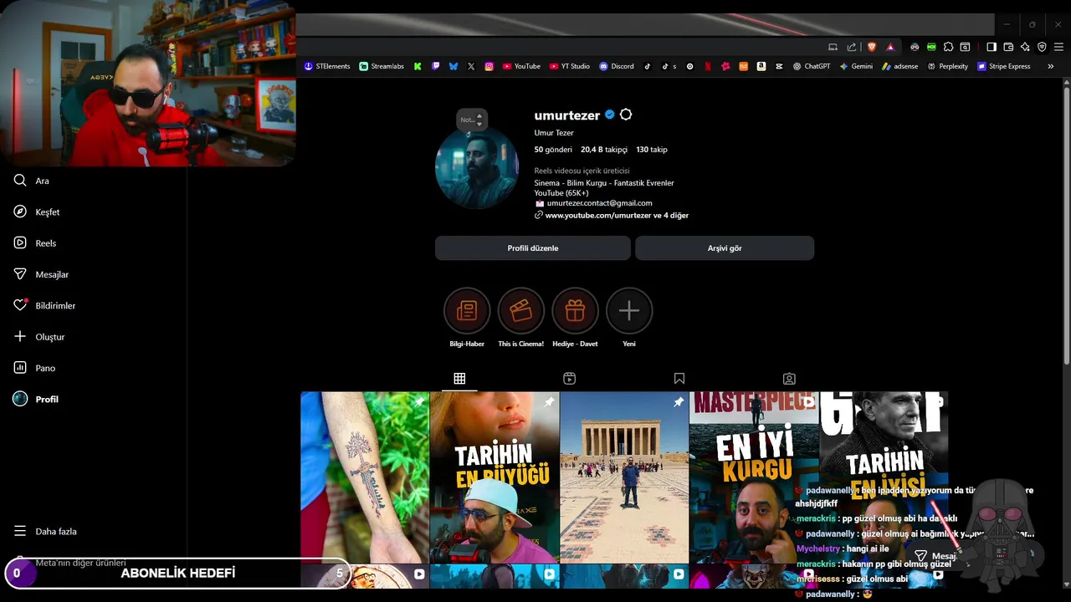Image resolution: width=1071 pixels, height=602 pixels.
Task: Open the 20,4 B takipçi followers list
Action: point(604,150)
